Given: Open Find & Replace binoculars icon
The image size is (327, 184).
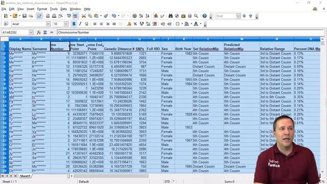Looking at the screenshot, I should pos(171,16).
